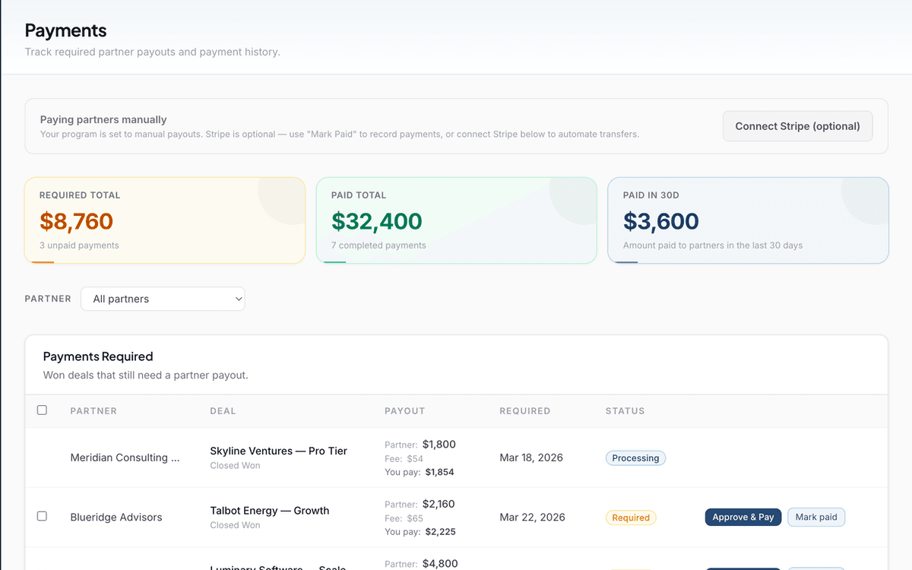Click the Payments page heading
The height and width of the screenshot is (570, 912).
coord(65,30)
